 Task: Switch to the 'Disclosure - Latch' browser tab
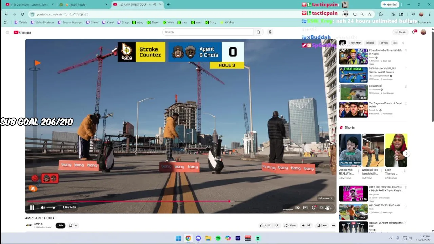[x=29, y=5]
